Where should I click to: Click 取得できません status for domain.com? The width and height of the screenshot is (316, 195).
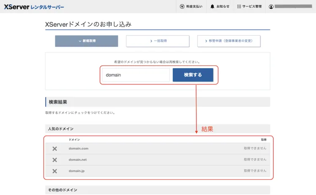(x=255, y=148)
